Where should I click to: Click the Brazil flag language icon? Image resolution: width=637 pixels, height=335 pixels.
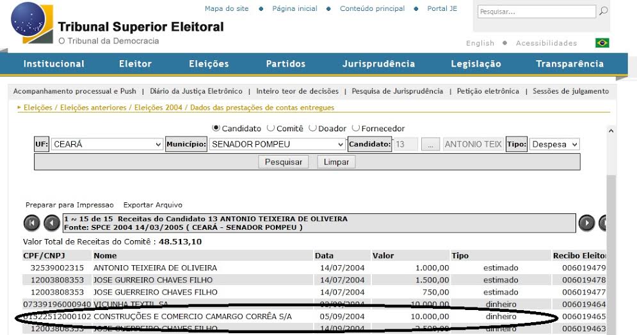pyautogui.click(x=602, y=43)
